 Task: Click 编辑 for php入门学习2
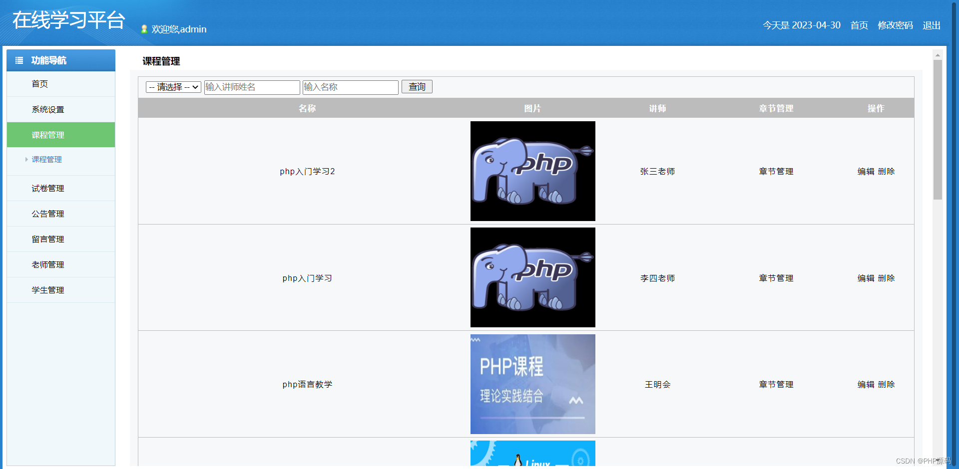tap(866, 171)
